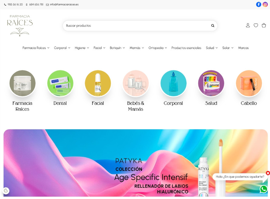The image size is (270, 199).
Task: Expand the Farmacia Raíces menu dropdown
Action: click(36, 48)
